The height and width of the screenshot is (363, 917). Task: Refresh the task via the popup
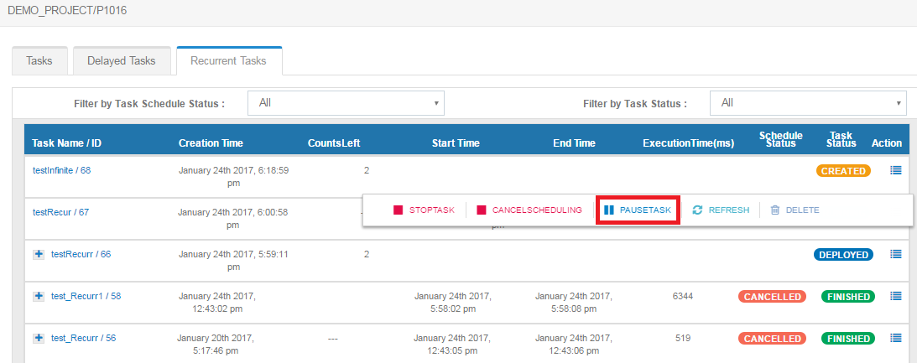click(721, 210)
